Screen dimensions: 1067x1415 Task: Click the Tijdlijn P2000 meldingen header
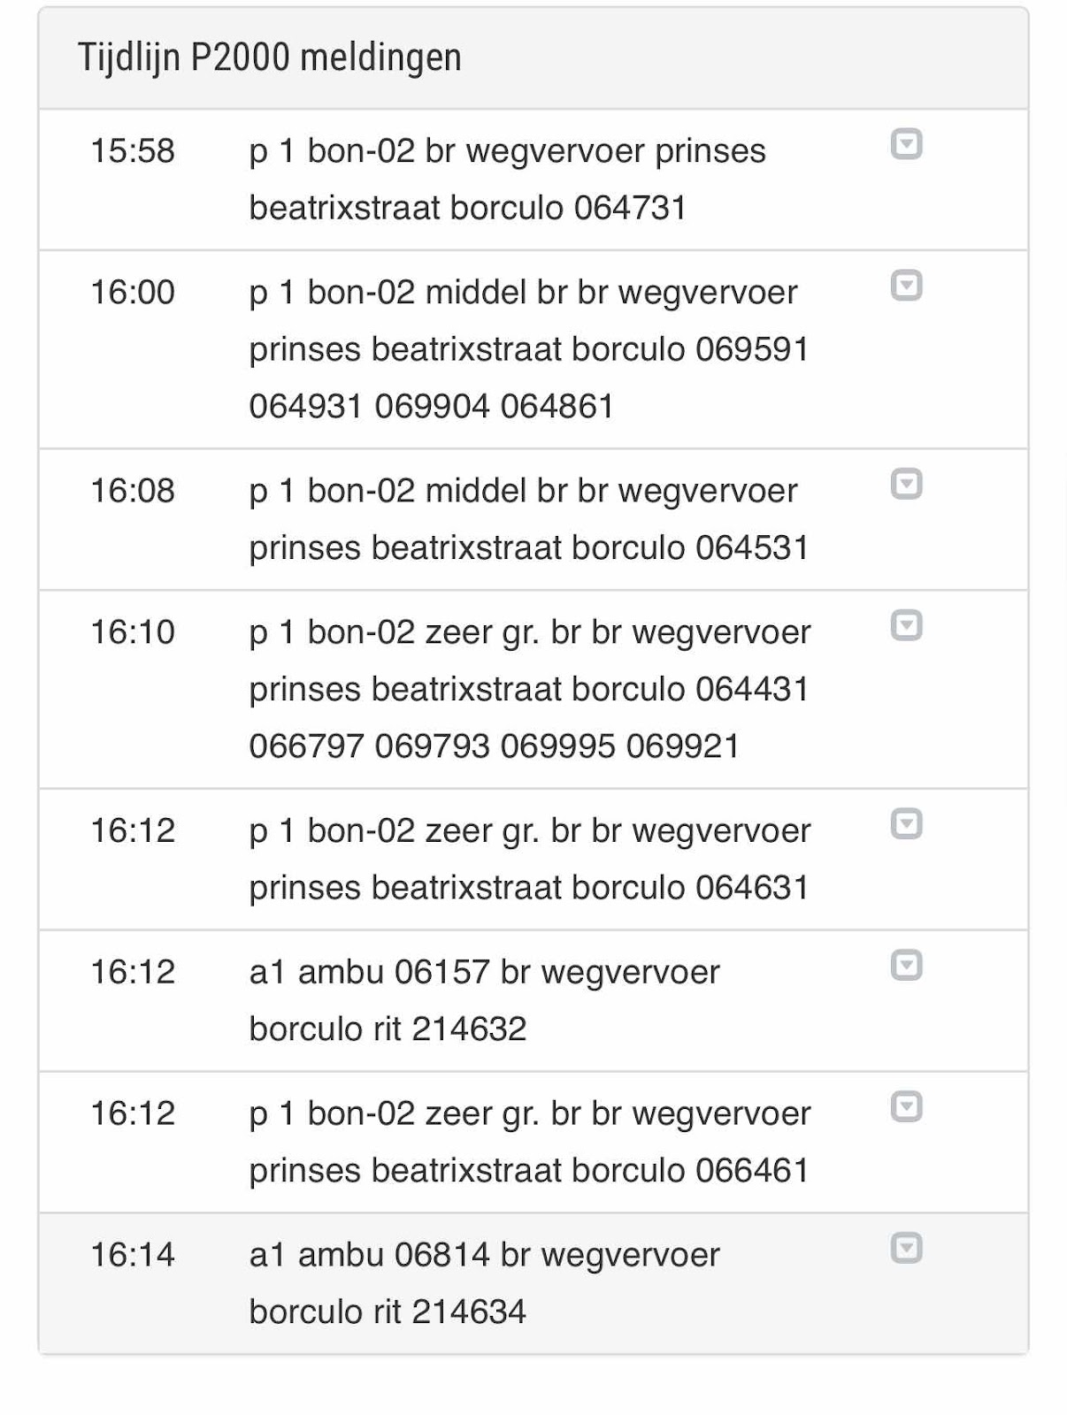click(270, 57)
